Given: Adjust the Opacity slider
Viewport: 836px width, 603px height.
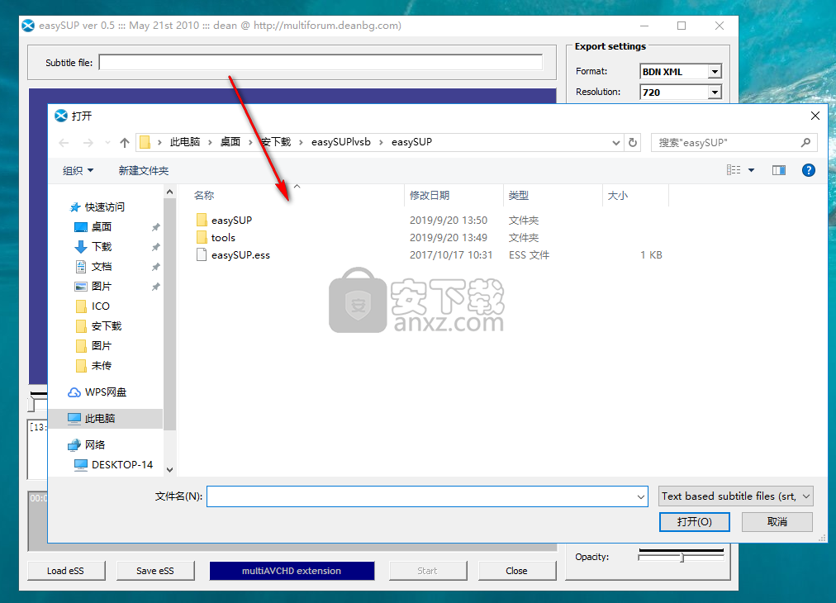Looking at the screenshot, I should pyautogui.click(x=682, y=558).
